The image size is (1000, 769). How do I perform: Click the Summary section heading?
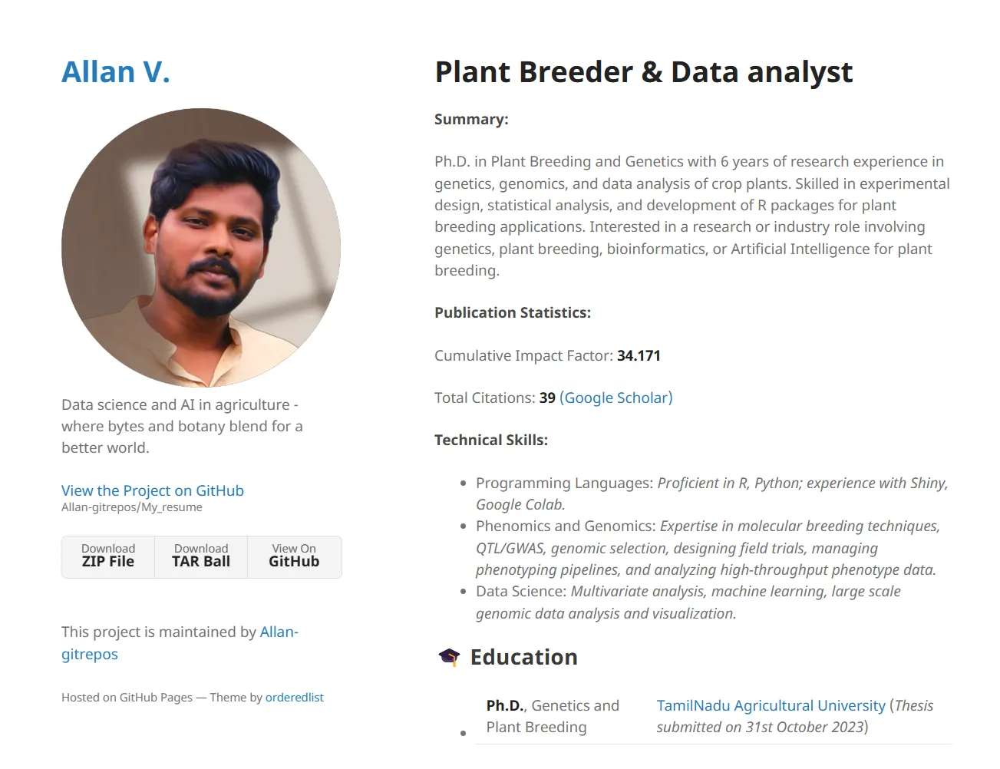click(x=471, y=119)
